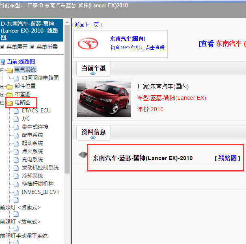Click the red Lancer EX car thumbnail
The height and width of the screenshot is (244, 246).
[104, 99]
